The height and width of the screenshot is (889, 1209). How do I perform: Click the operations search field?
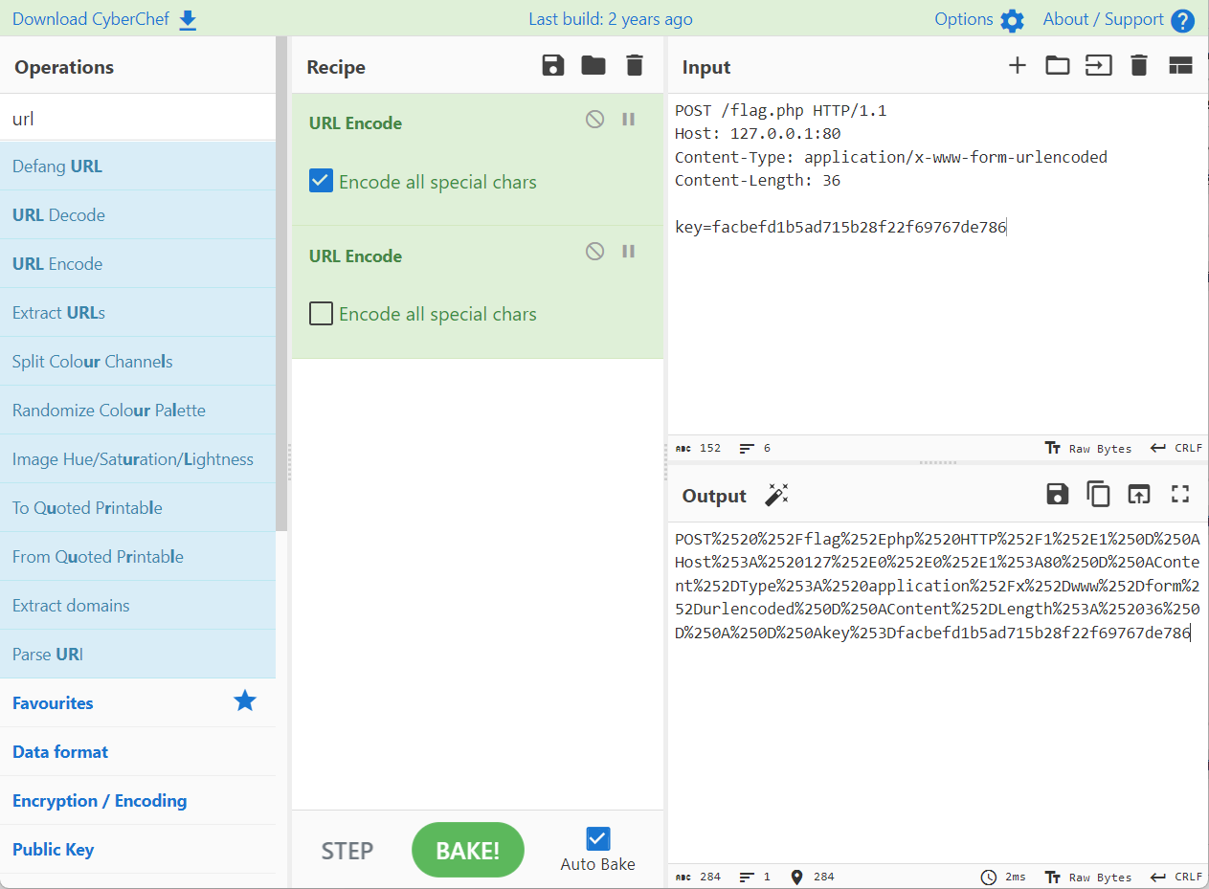pyautogui.click(x=138, y=119)
